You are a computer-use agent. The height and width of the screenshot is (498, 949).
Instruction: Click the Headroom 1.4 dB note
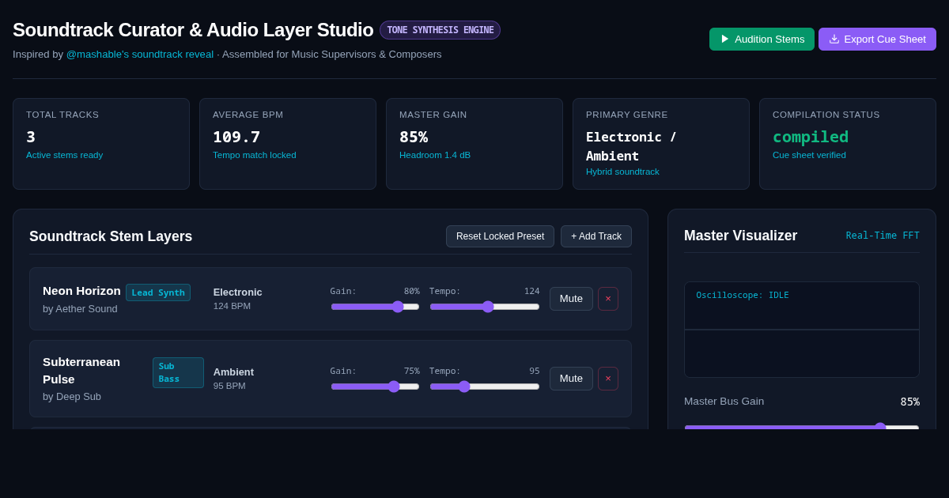click(x=435, y=155)
